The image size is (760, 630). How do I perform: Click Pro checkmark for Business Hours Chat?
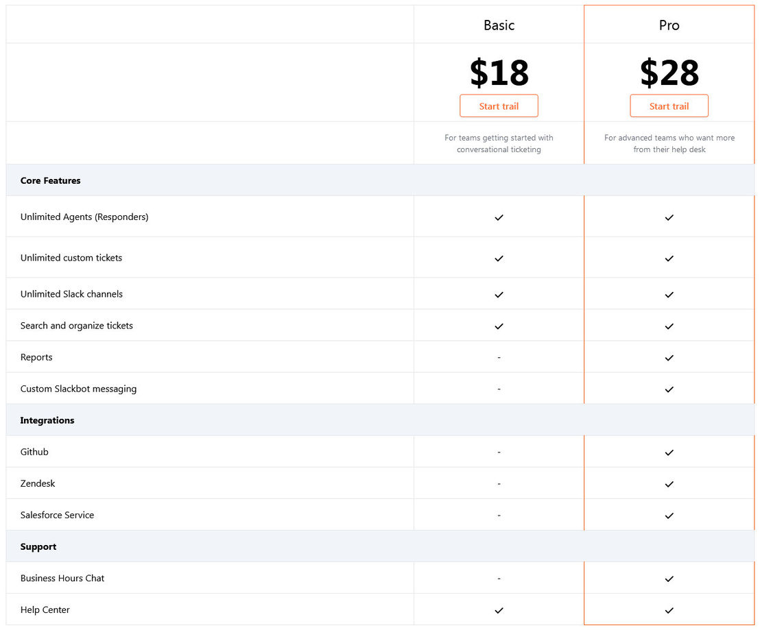tap(669, 579)
